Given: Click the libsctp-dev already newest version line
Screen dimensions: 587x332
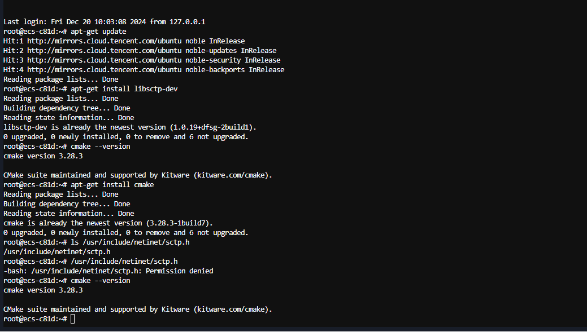Looking at the screenshot, I should 130,127.
